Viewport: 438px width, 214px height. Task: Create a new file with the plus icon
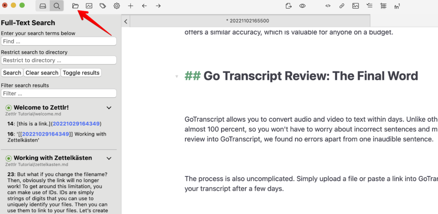130,6
